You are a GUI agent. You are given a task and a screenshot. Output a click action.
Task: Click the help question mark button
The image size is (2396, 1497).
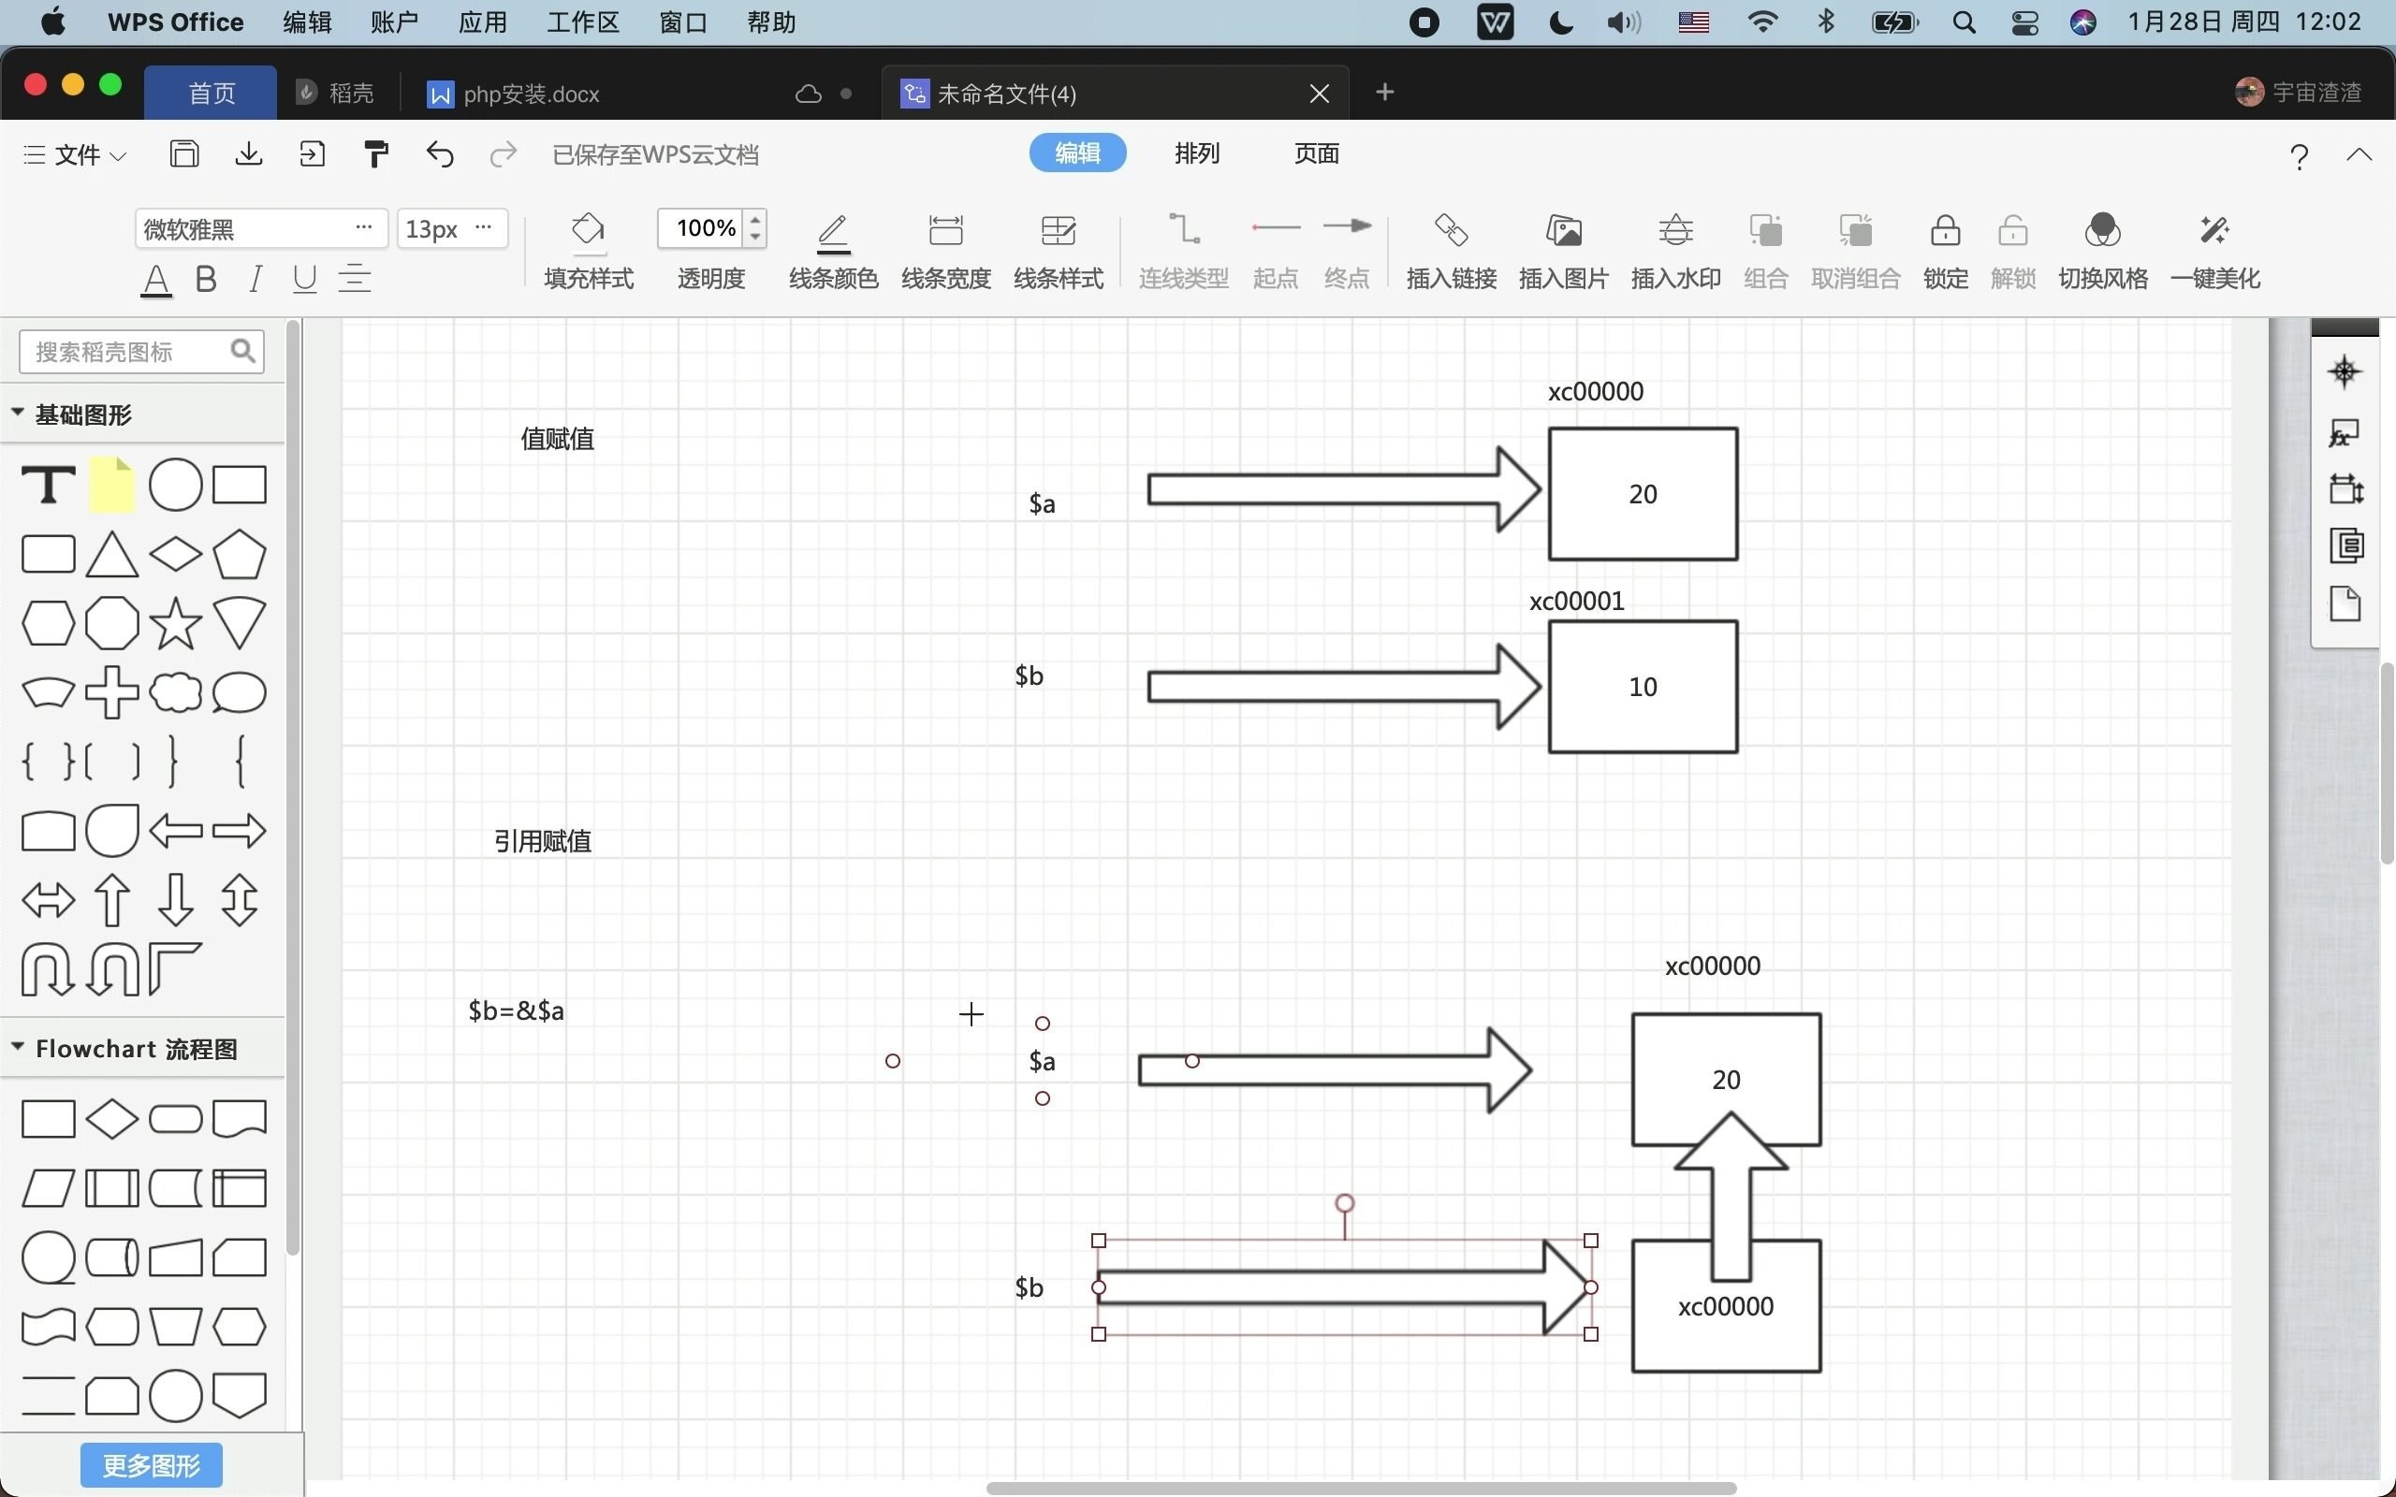coord(2299,155)
